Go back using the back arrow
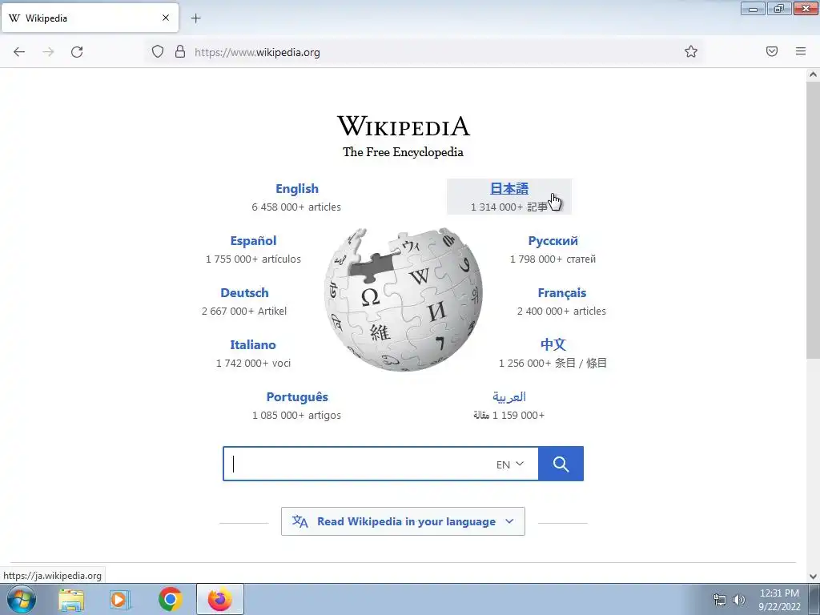This screenshot has height=615, width=820. pos(19,52)
